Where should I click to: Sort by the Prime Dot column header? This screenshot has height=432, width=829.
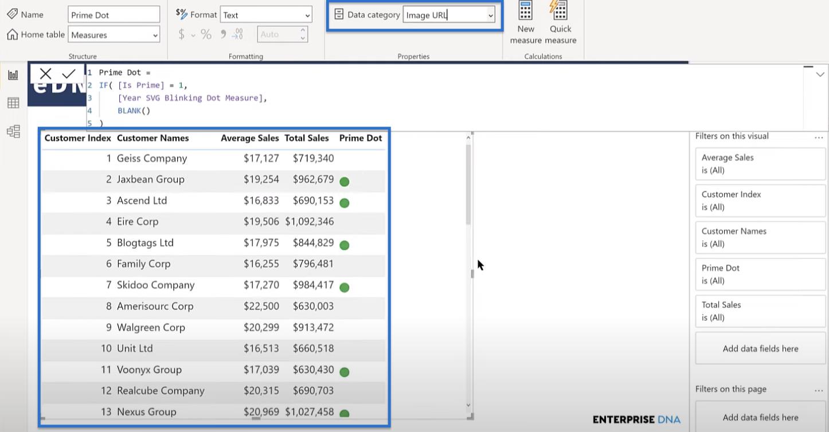click(361, 138)
